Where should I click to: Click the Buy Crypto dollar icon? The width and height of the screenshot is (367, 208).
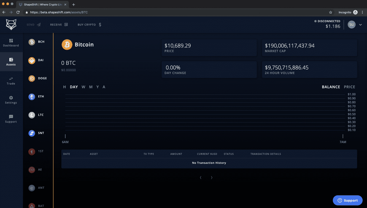[100, 25]
